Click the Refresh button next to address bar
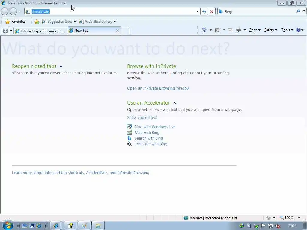The height and width of the screenshot is (230, 307). coord(204,12)
